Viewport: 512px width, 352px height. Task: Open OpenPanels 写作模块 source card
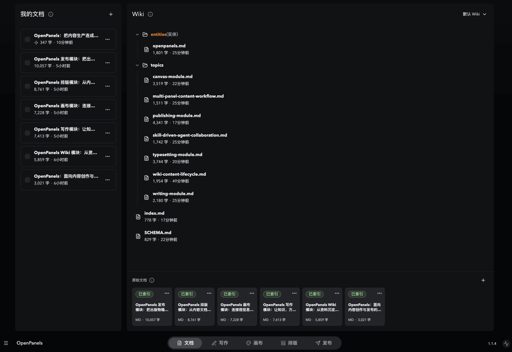[280, 307]
